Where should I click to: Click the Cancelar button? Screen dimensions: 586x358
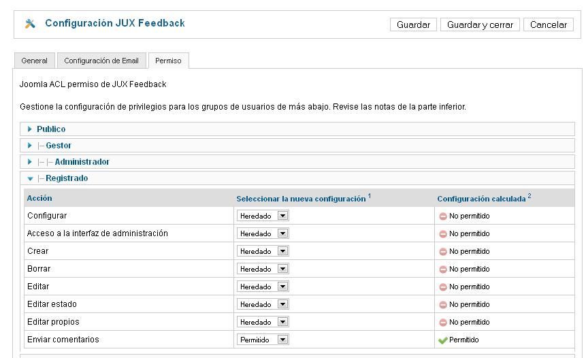[549, 25]
